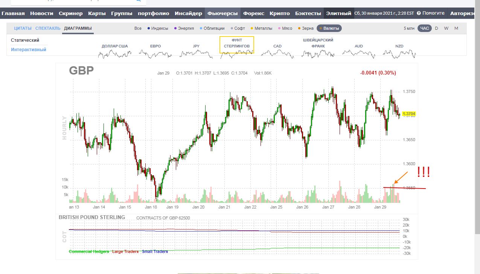Select the Все category filter
480x274 pixels.
pos(138,28)
